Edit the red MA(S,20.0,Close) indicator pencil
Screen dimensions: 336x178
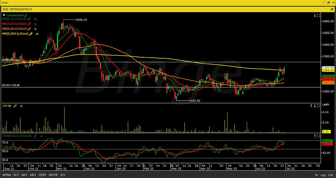[29, 24]
